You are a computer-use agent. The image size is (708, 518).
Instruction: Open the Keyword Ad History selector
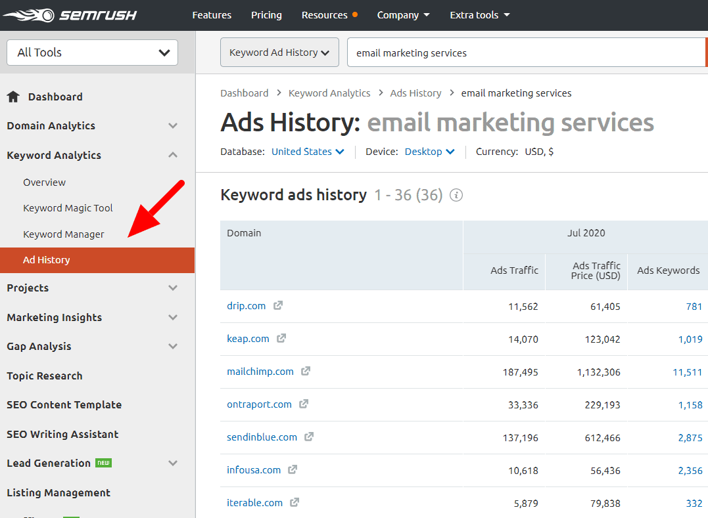pyautogui.click(x=279, y=53)
